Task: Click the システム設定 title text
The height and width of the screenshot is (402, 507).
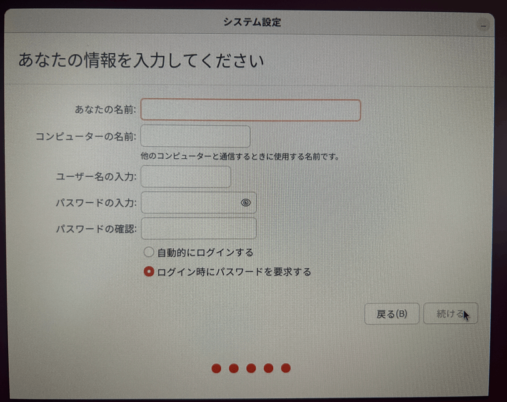Action: point(252,22)
